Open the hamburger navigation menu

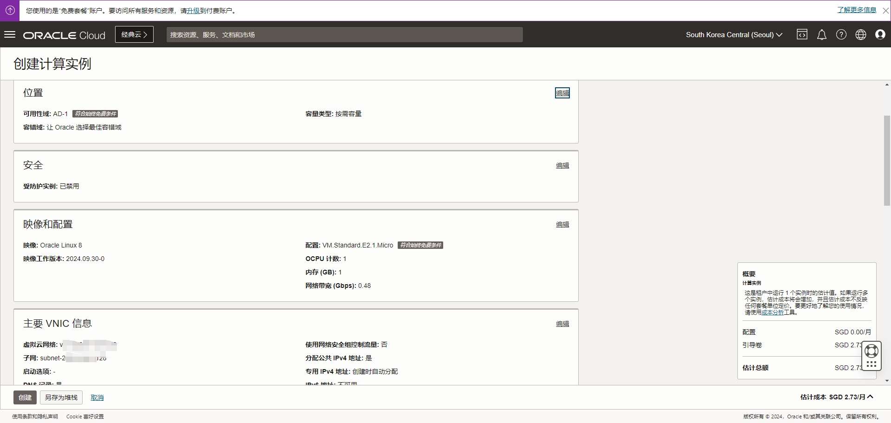(10, 35)
